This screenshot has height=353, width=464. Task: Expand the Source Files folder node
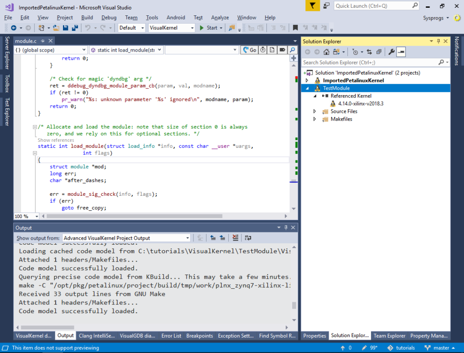314,111
